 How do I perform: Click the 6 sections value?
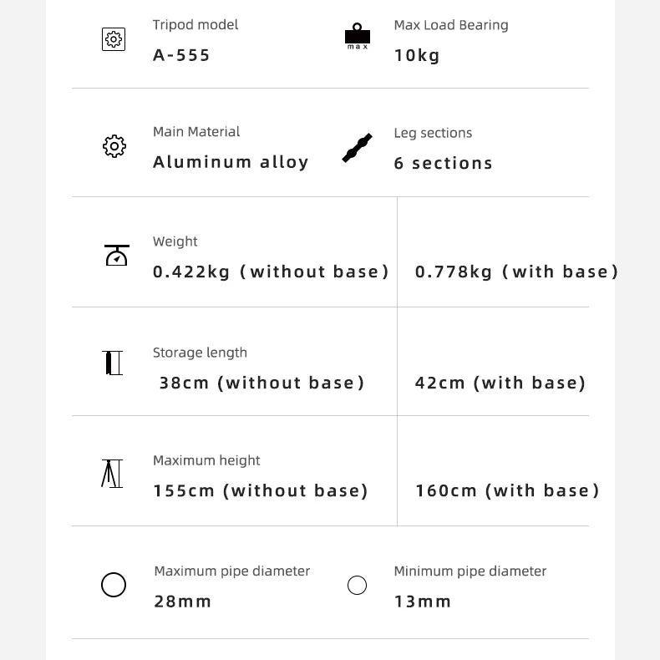coord(443,163)
